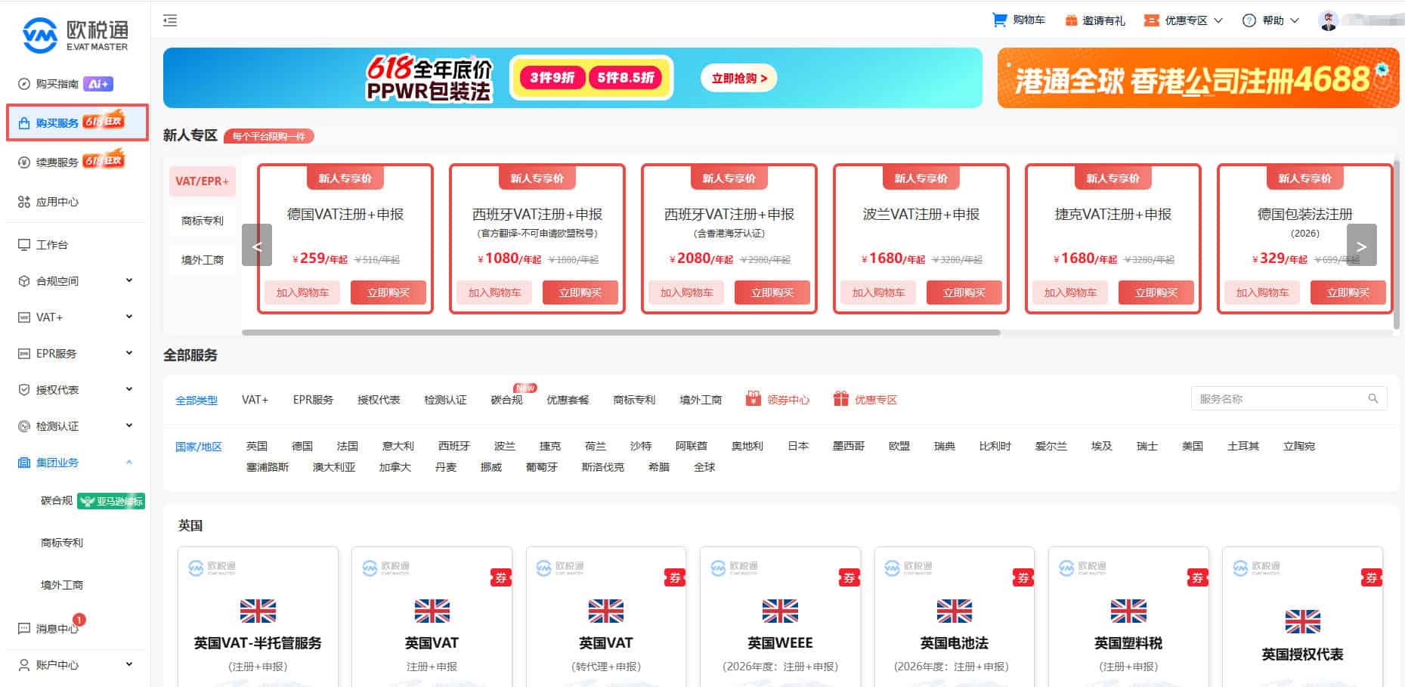
Task: Open the 港通全球 香港公司注册 banner
Action: click(1198, 78)
